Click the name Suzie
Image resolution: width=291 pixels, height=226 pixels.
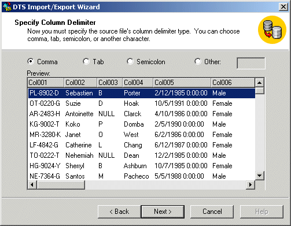(x=73, y=103)
